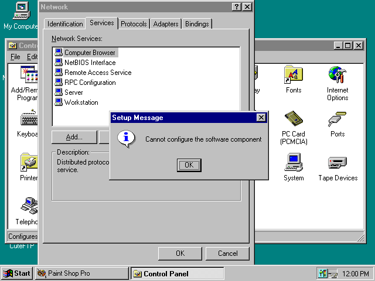
Task: Open Tape Devices in Control Panel
Action: (x=337, y=169)
